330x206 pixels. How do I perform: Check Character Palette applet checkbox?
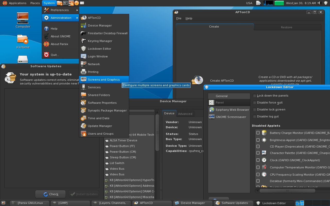(x=258, y=153)
